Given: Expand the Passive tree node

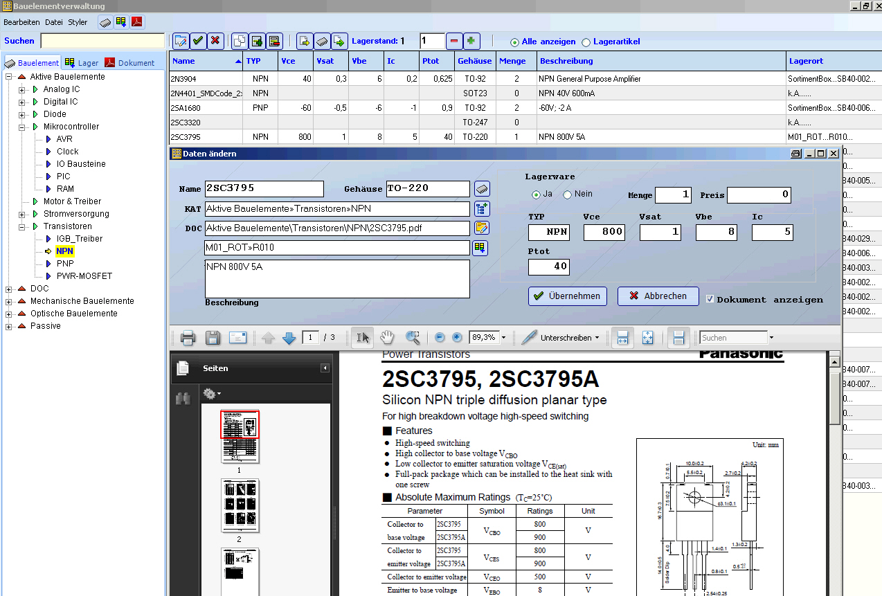Looking at the screenshot, I should 9,326.
